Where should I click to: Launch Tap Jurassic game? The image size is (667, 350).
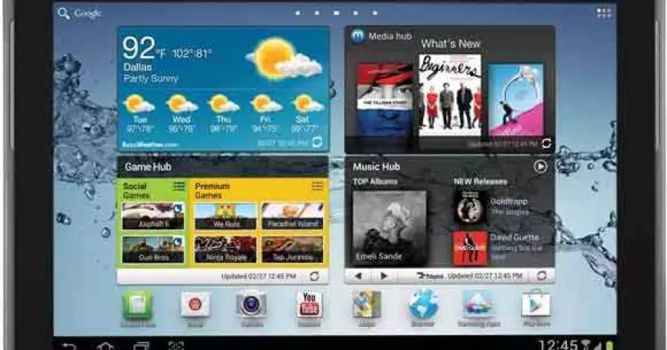coord(292,249)
